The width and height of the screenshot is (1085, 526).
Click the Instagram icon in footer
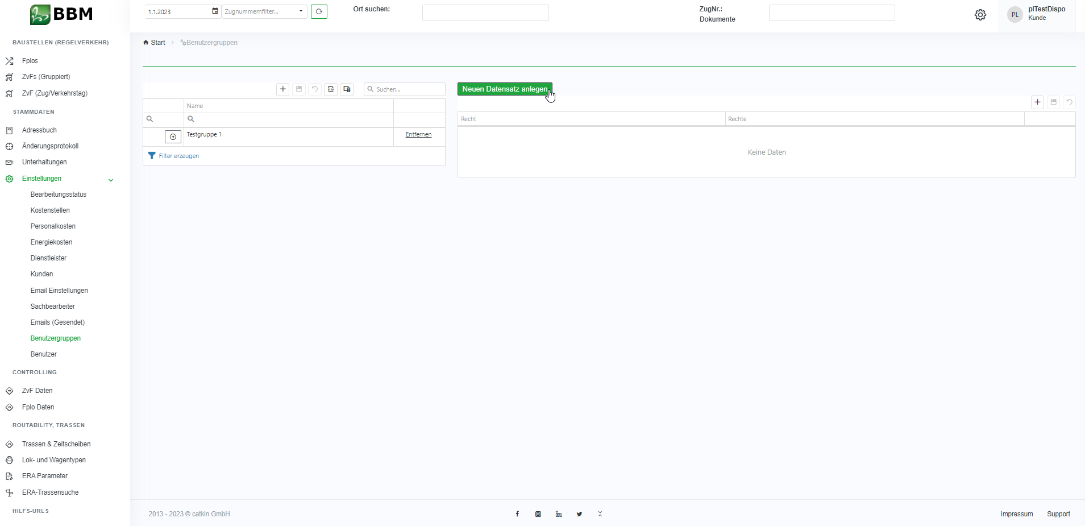tap(538, 514)
